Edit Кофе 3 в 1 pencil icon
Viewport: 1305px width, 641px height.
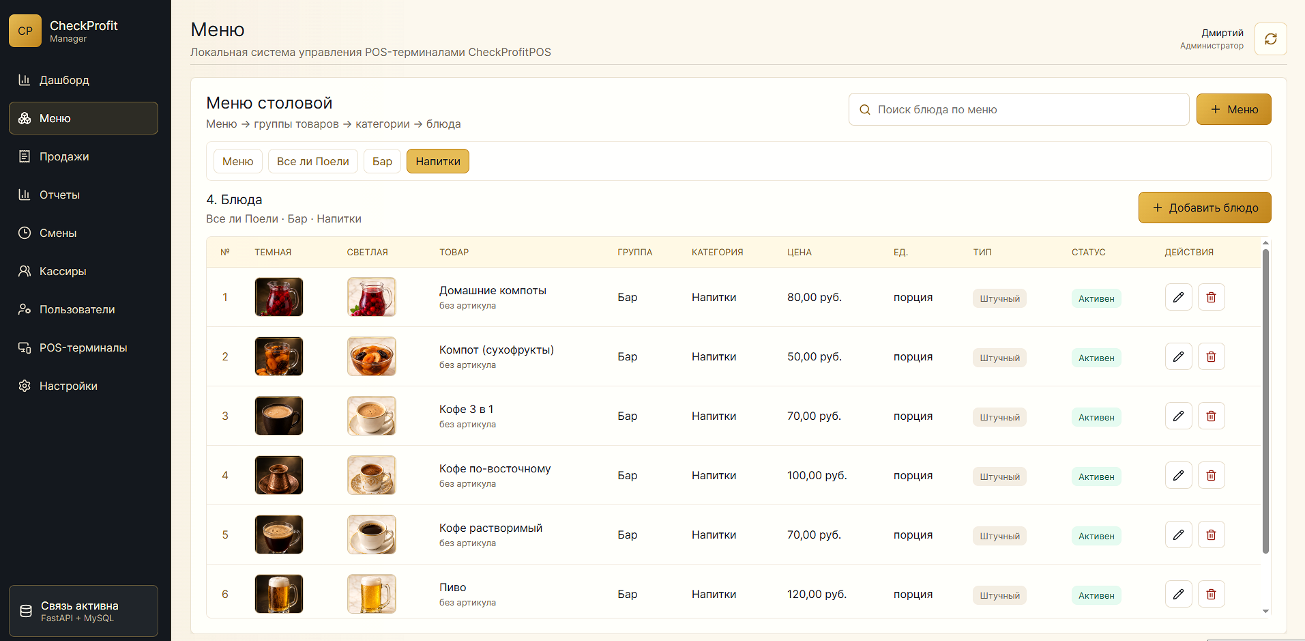point(1178,416)
